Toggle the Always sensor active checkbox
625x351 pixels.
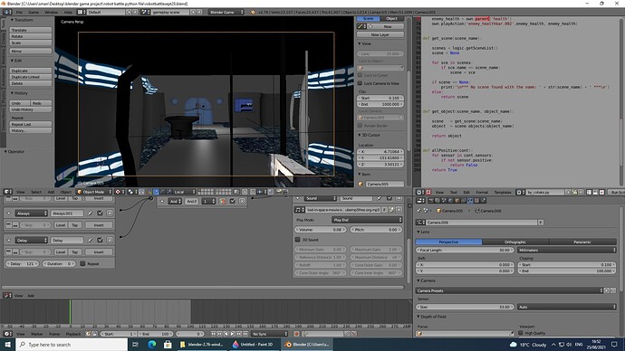click(x=100, y=213)
